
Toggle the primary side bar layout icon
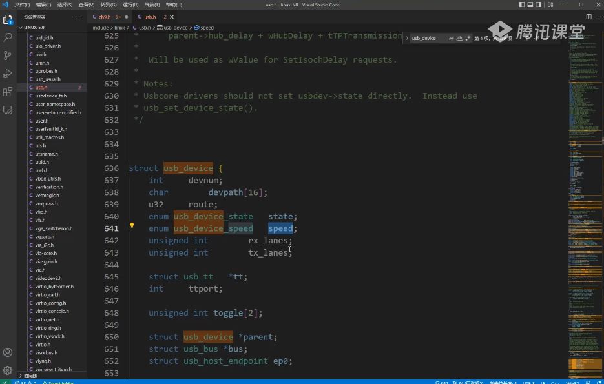(521, 5)
